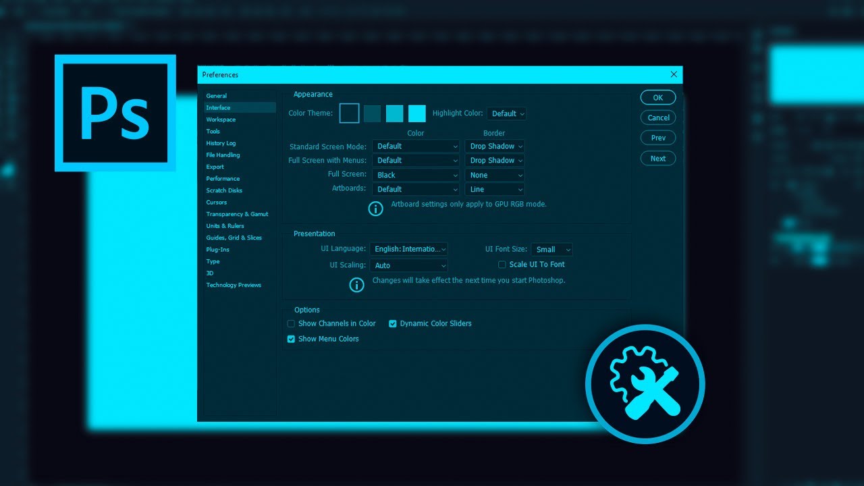864x486 pixels.
Task: Open Full Screen border dropdown showing None
Action: 495,175
